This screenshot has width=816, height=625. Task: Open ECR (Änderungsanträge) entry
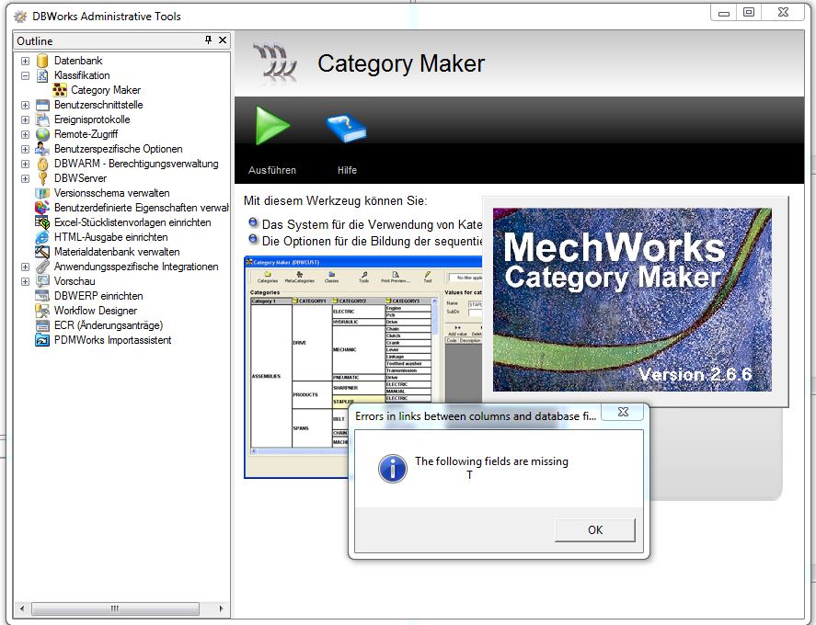tap(109, 325)
